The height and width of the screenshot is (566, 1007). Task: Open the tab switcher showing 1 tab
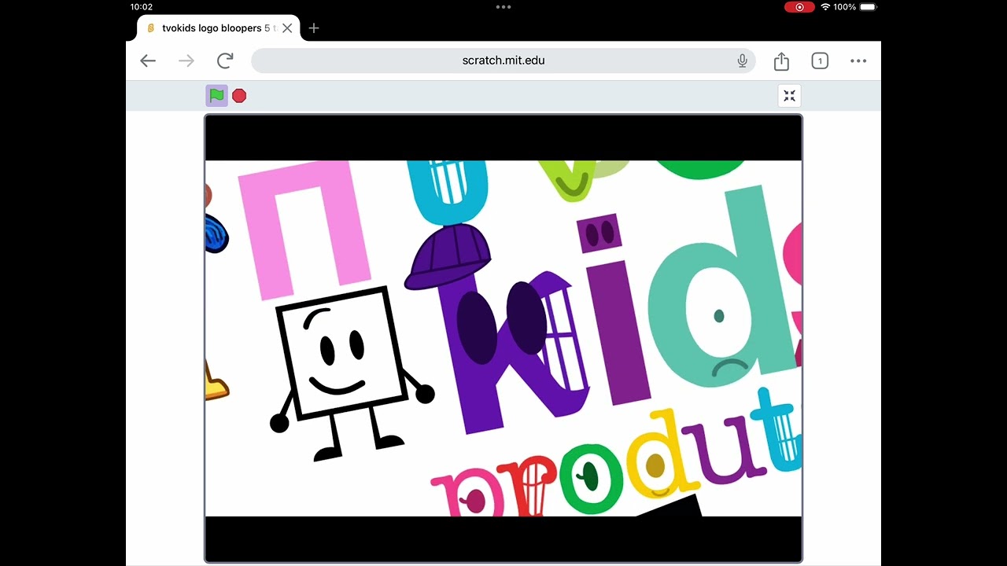coord(820,61)
